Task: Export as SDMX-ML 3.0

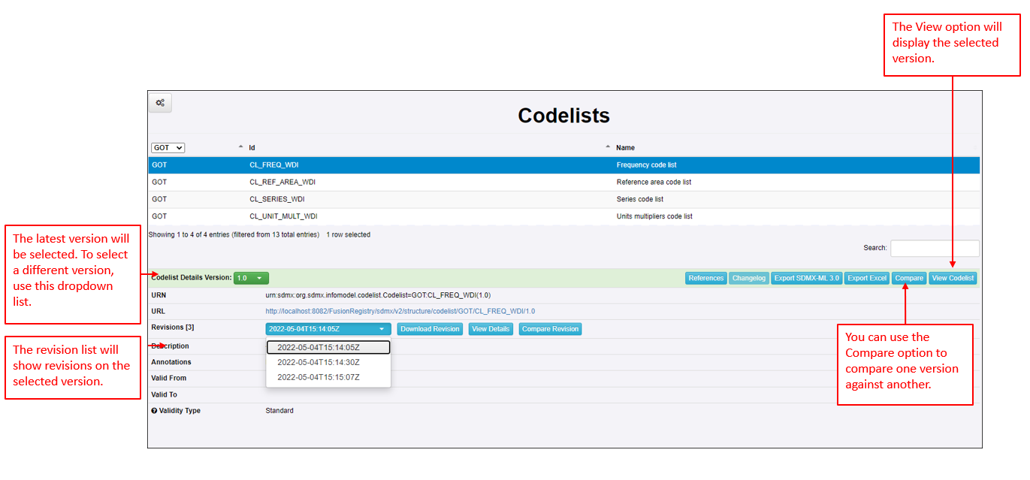Action: point(806,278)
